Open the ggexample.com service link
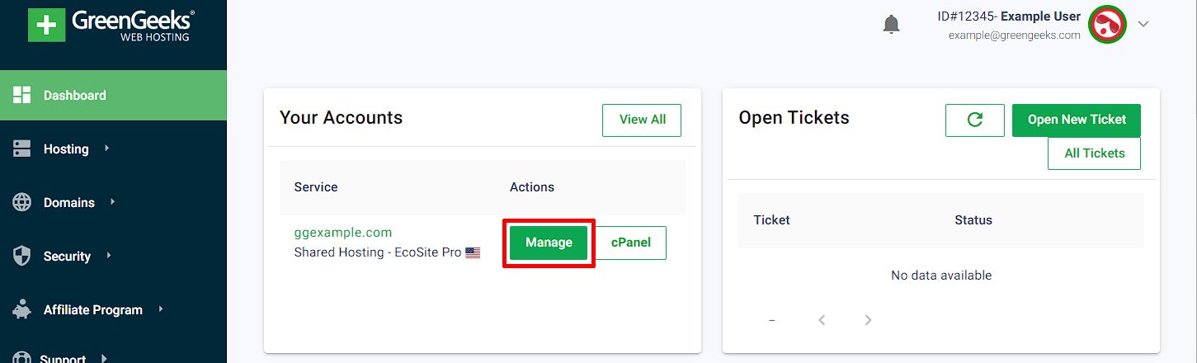 click(343, 233)
